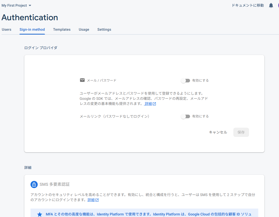This screenshot has width=279, height=217.
Task: Click the ログイン プロバイダ heading
Action: pos(41,48)
